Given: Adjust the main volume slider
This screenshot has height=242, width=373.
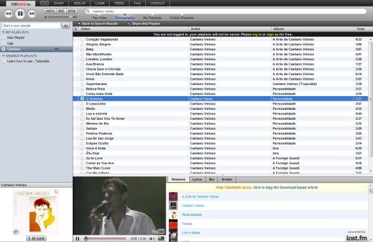Looking at the screenshot, I should pyautogui.click(x=60, y=17).
